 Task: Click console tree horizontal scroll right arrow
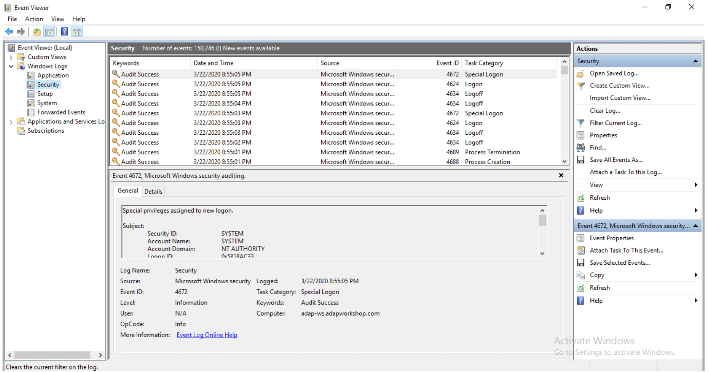(x=100, y=355)
